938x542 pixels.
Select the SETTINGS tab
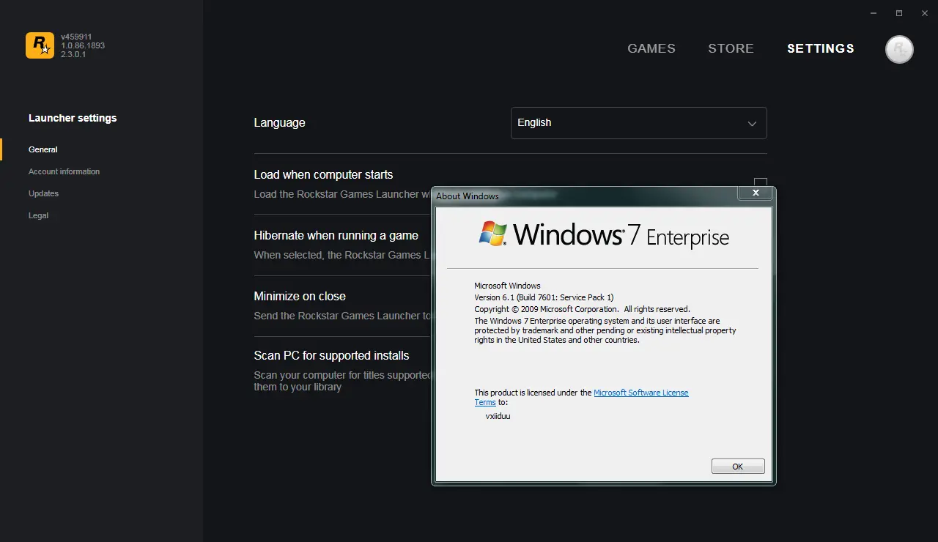click(x=821, y=48)
